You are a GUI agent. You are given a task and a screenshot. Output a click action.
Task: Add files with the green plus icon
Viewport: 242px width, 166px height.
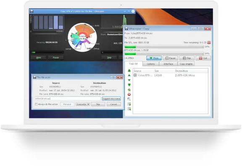tap(129, 90)
